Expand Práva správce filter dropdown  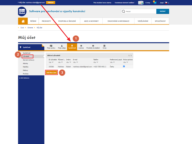127,62
